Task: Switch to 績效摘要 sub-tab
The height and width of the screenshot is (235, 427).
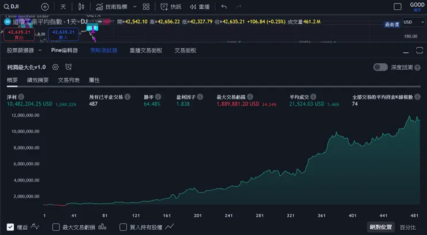Action: [x=38, y=80]
